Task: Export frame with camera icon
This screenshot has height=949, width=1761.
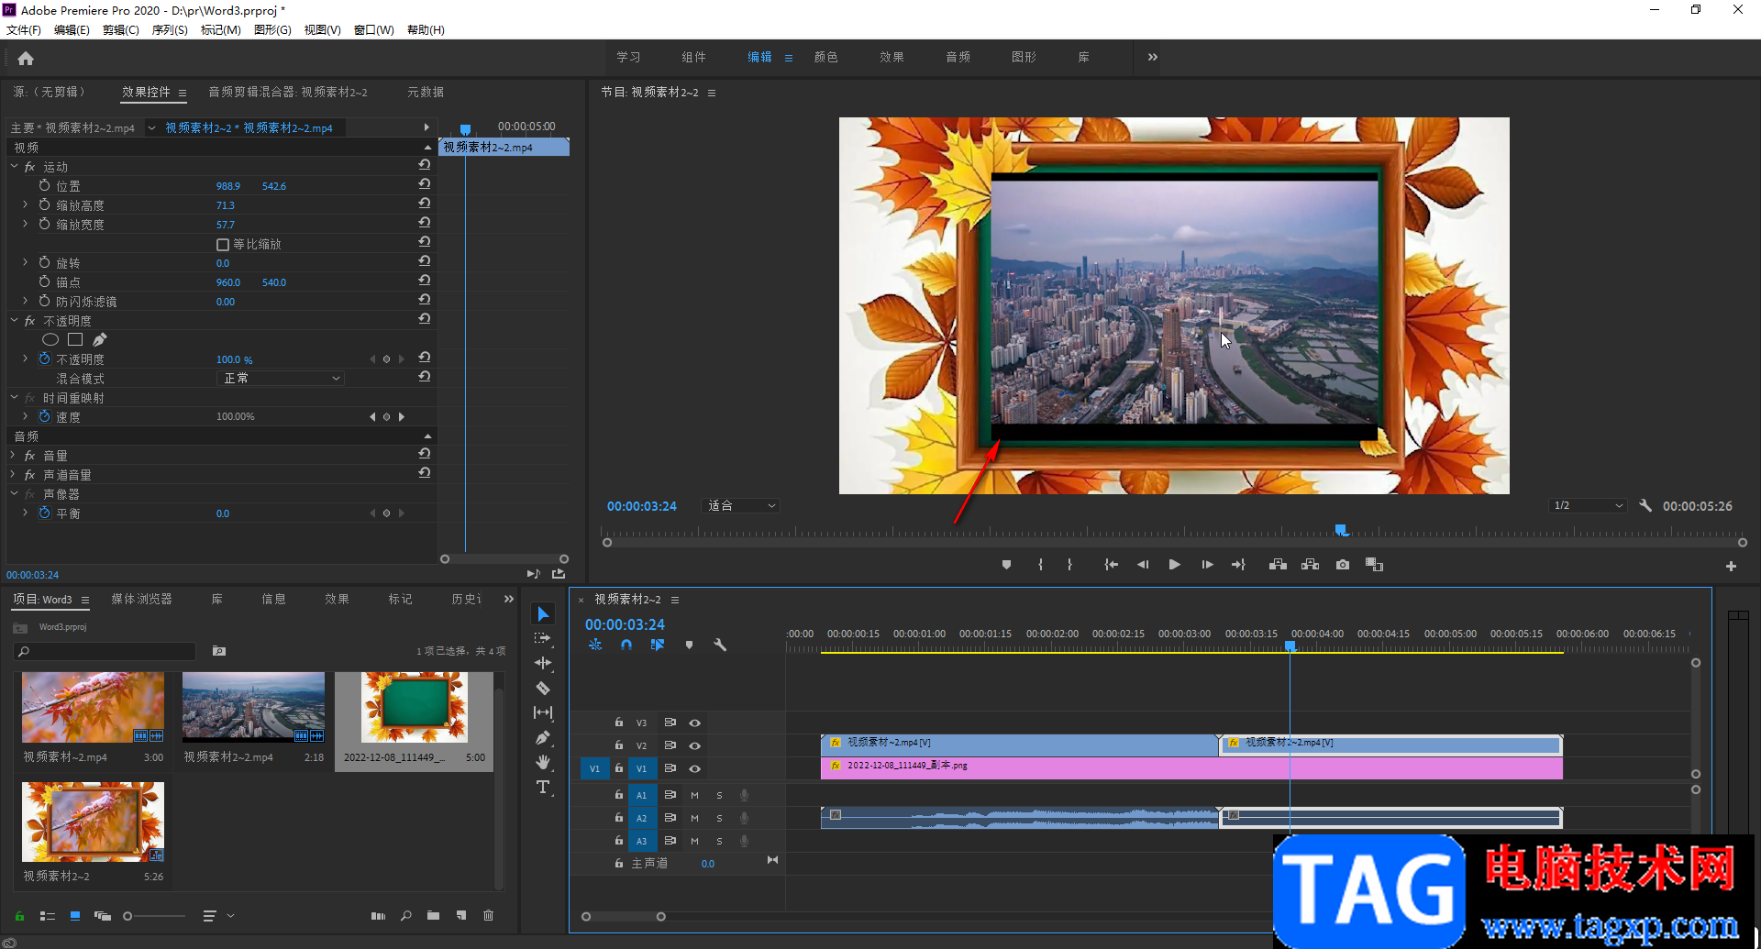Action: pos(1343,565)
